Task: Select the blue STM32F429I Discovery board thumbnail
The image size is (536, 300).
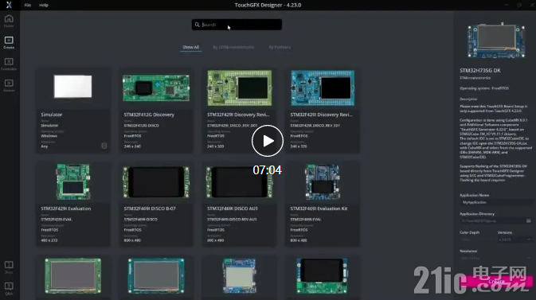Action: click(323, 88)
